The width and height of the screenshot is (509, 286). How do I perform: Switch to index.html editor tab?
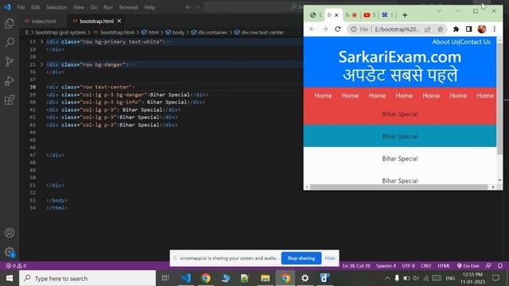pyautogui.click(x=43, y=21)
